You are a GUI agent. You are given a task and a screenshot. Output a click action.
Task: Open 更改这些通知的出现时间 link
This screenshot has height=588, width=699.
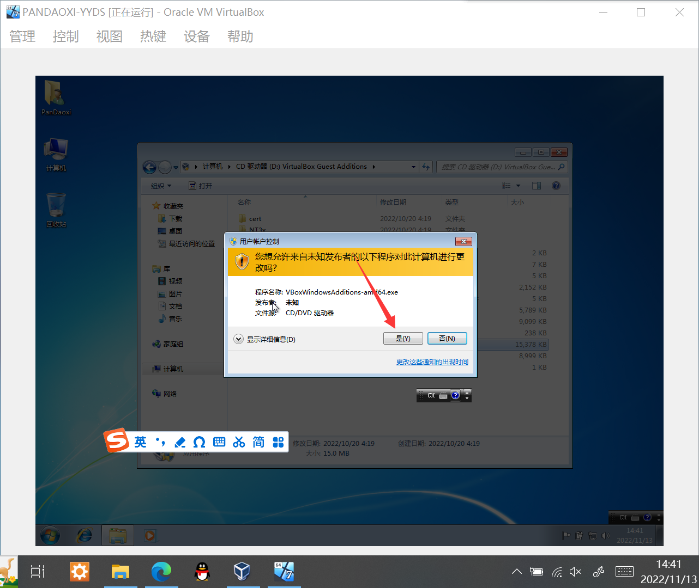pyautogui.click(x=432, y=362)
